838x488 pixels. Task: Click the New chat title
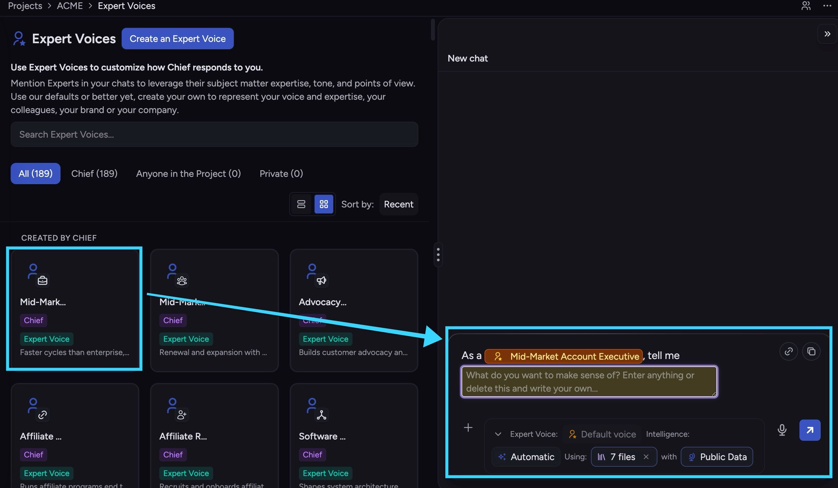468,59
